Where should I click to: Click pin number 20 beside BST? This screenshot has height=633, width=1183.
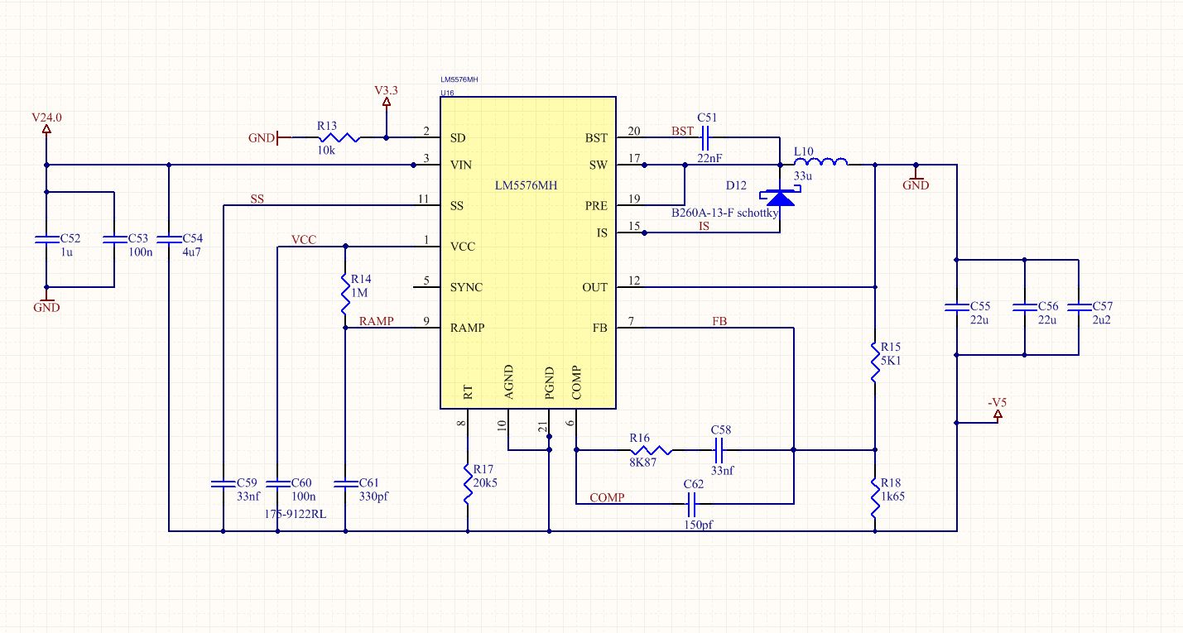pyautogui.click(x=634, y=131)
